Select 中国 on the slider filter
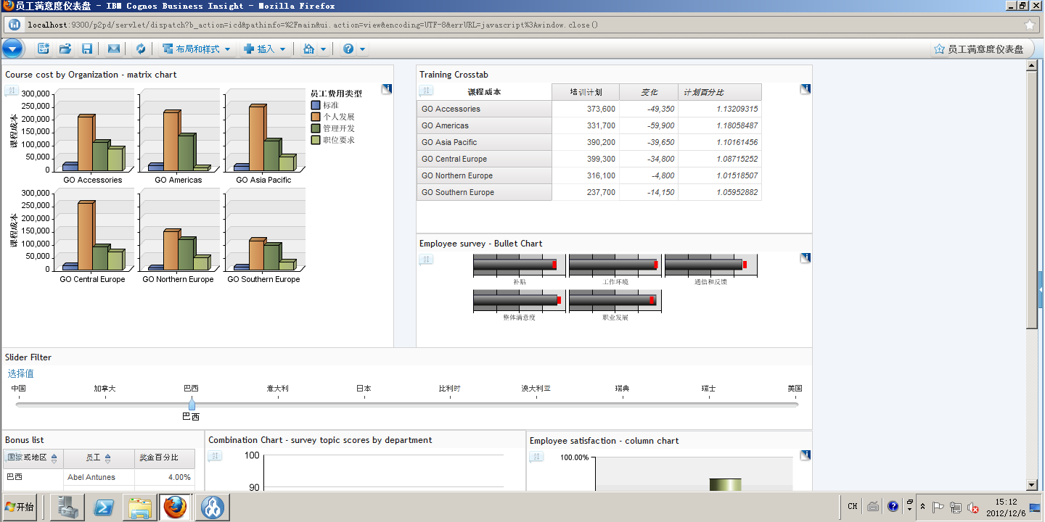The width and height of the screenshot is (1045, 522). [18, 389]
